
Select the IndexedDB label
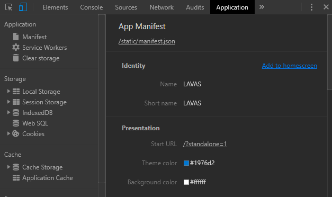click(38, 113)
